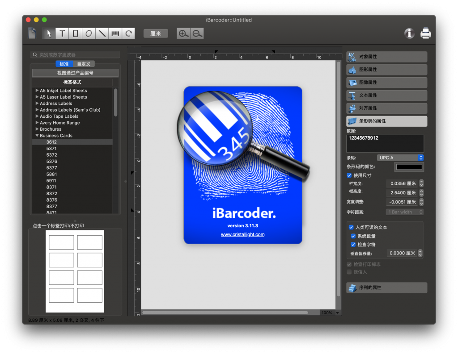Click the search magnifier icon

(x=35, y=54)
